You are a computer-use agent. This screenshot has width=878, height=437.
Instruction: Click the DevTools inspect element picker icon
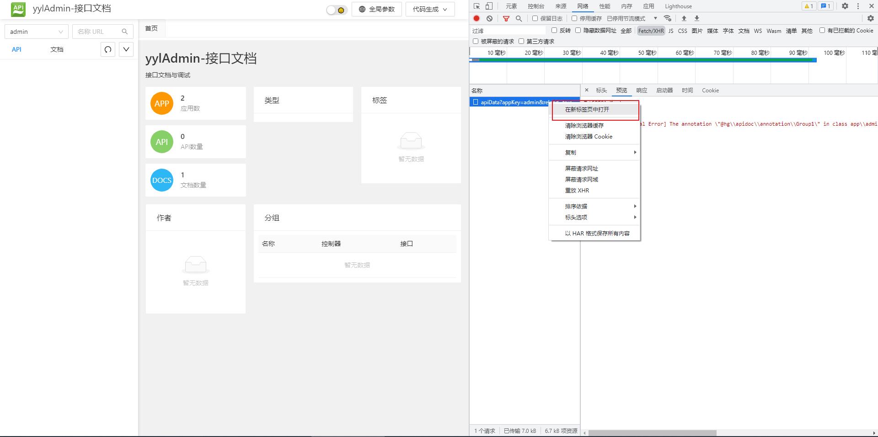click(x=476, y=6)
